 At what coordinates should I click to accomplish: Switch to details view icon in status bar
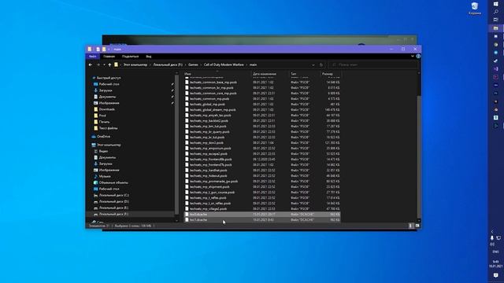[410, 226]
